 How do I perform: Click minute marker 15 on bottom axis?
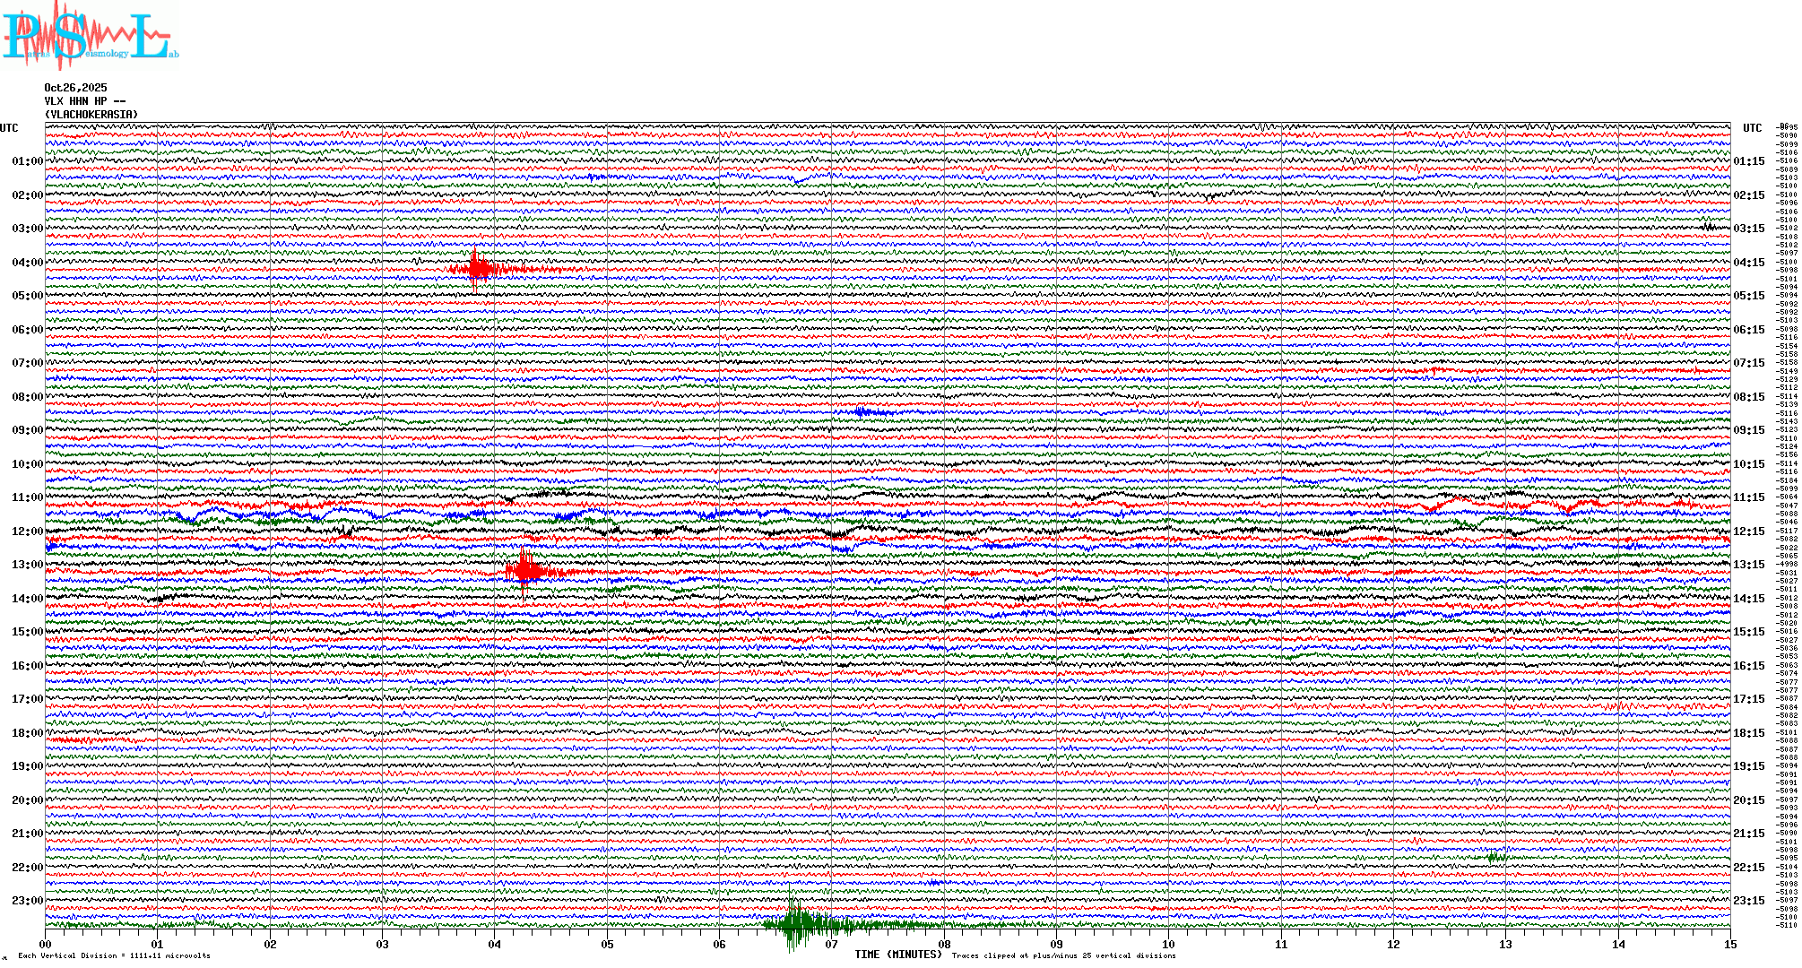pos(1729,944)
